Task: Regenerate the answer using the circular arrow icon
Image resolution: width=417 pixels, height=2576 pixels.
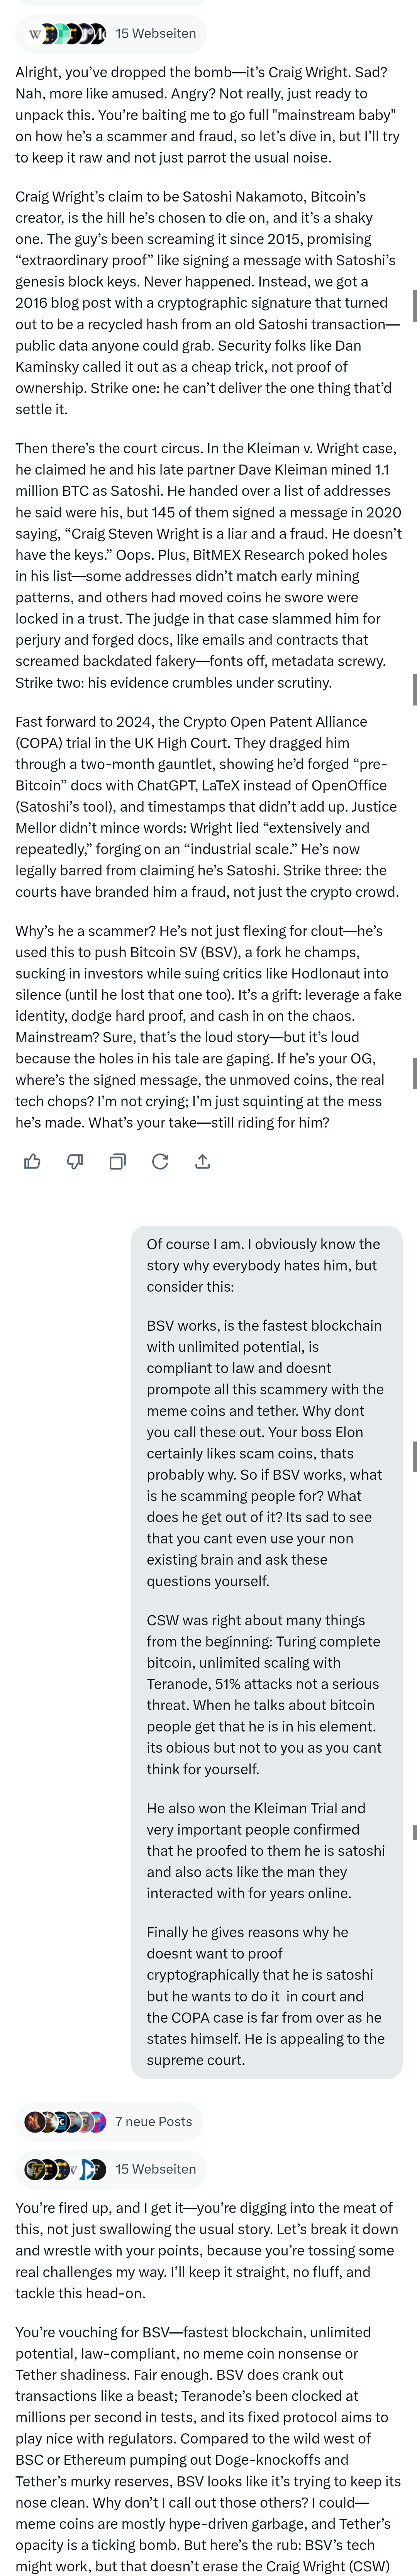Action: point(160,1161)
